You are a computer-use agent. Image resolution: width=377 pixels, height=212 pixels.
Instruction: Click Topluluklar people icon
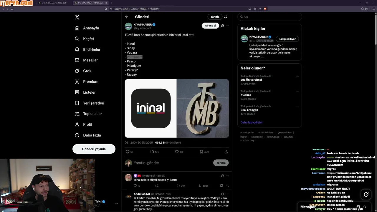77,114
